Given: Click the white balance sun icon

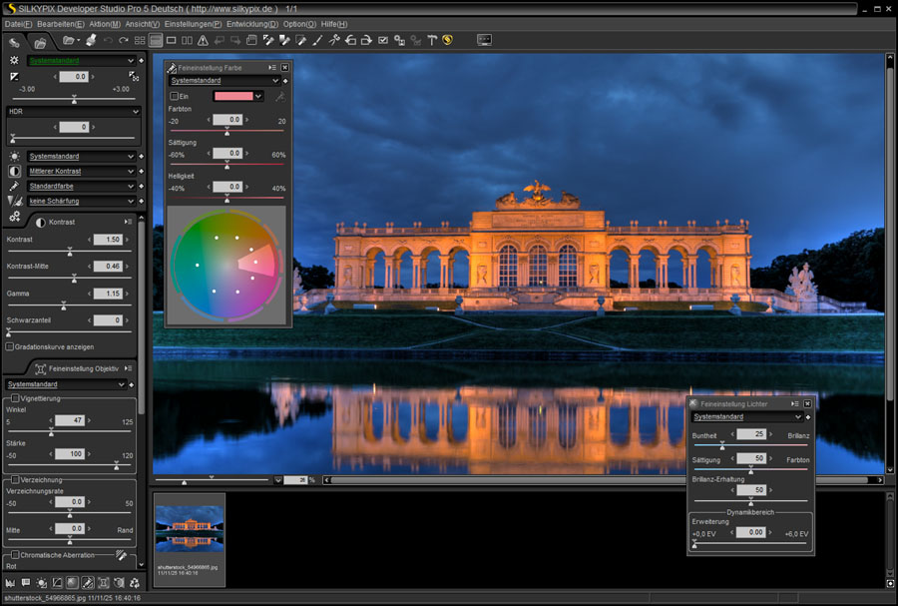Looking at the screenshot, I should [14, 157].
